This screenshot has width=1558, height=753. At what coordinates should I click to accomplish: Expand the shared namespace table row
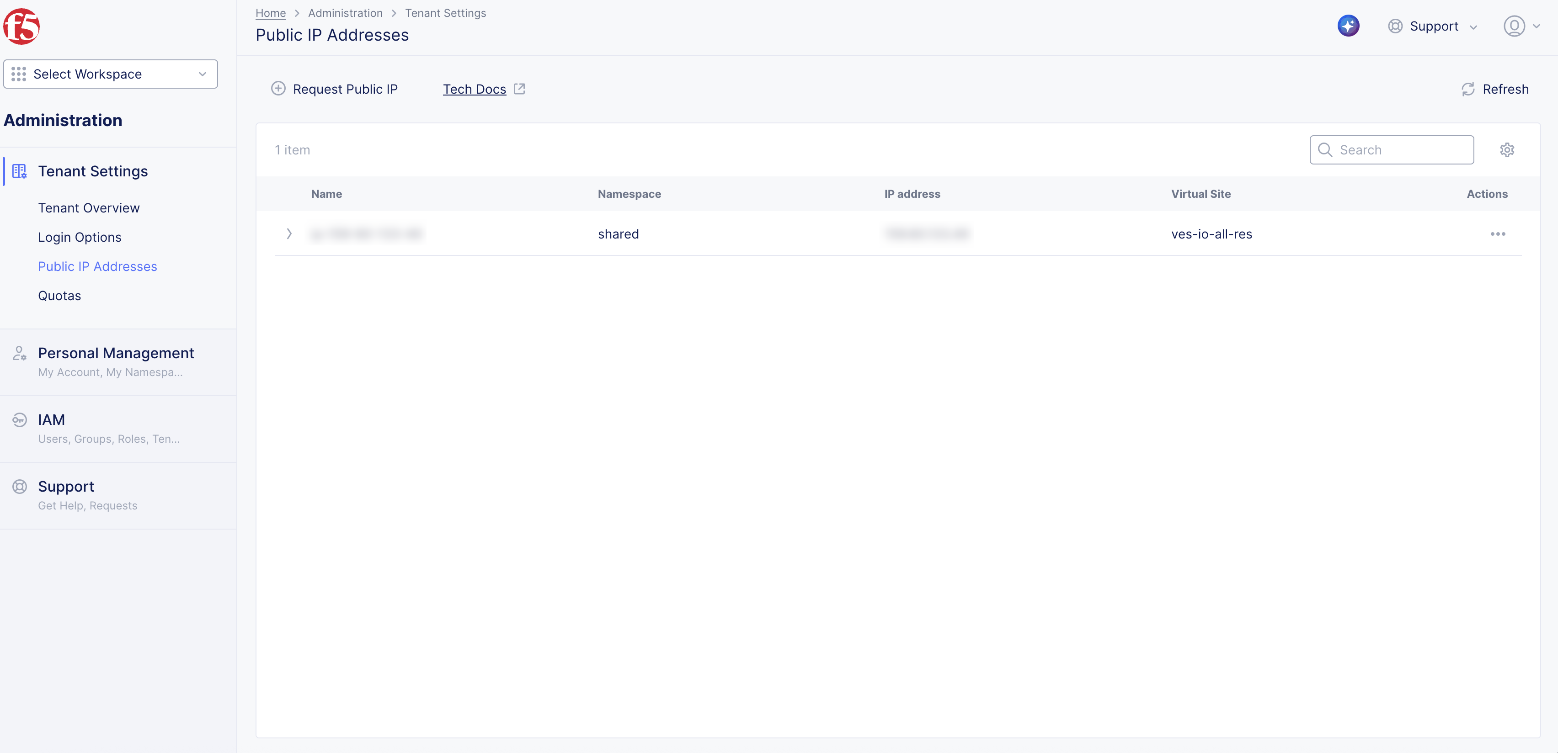pos(289,234)
